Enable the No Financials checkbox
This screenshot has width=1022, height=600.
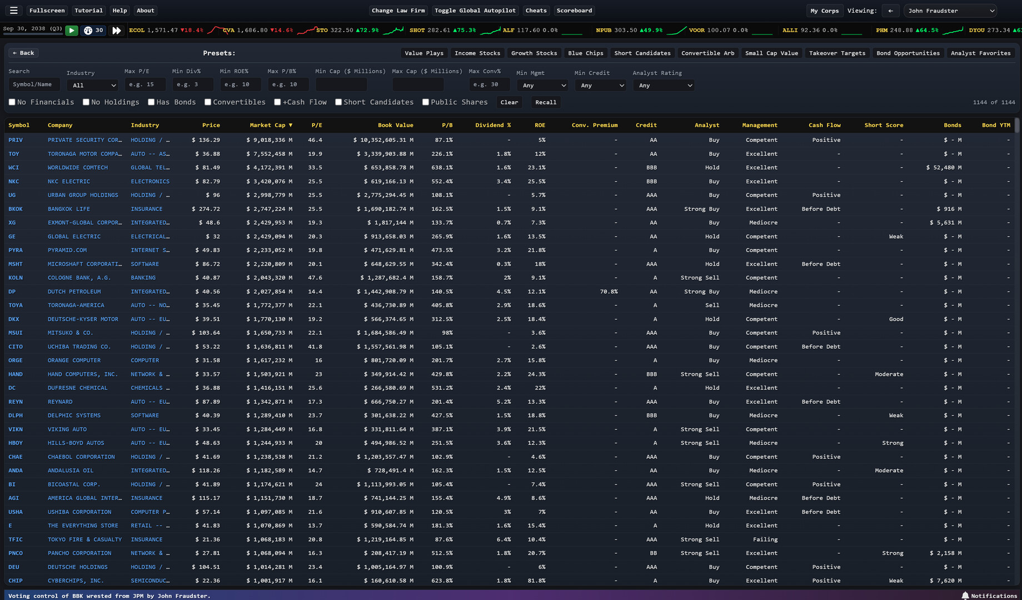(x=12, y=102)
